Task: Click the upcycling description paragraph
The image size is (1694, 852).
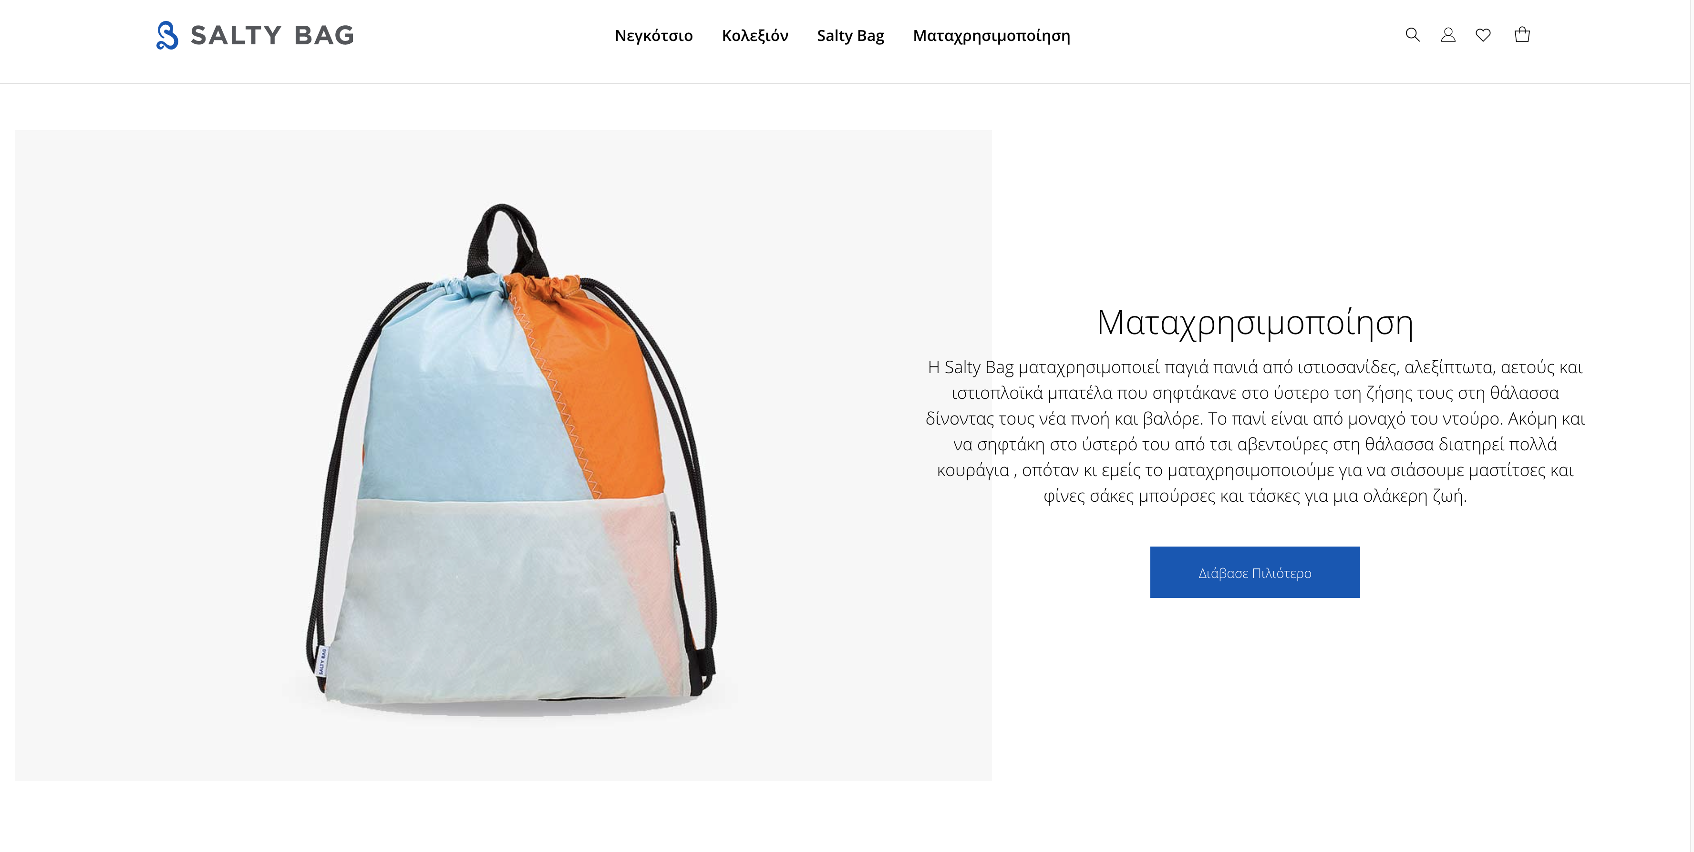Action: 1255,431
